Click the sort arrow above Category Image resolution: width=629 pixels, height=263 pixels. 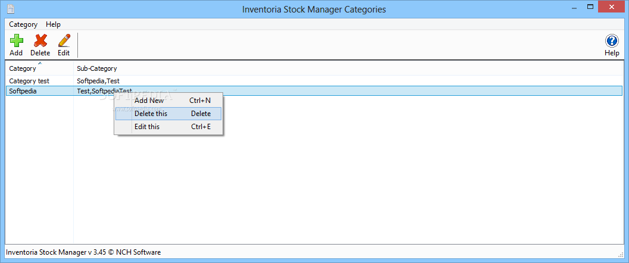(39, 63)
